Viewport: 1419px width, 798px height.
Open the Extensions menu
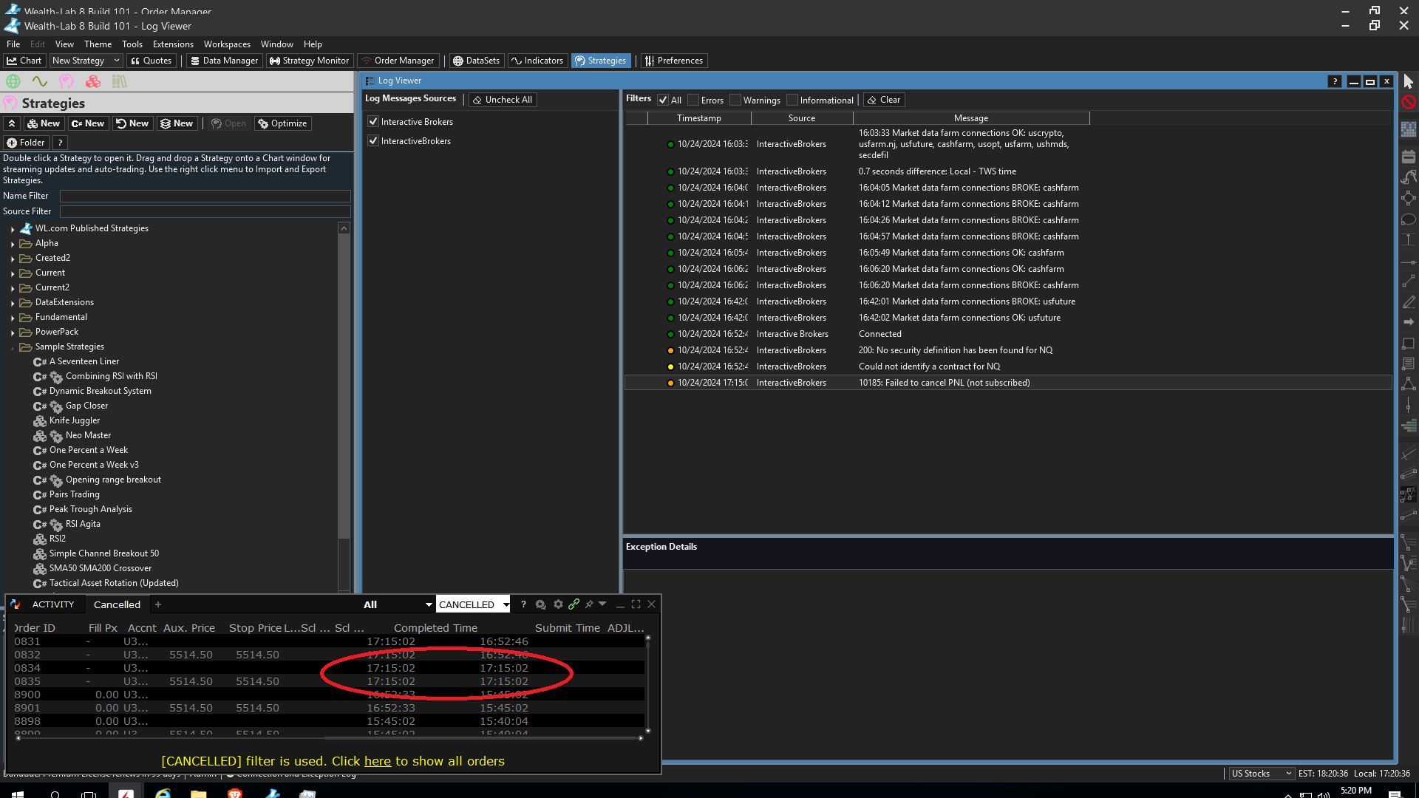[x=172, y=44]
